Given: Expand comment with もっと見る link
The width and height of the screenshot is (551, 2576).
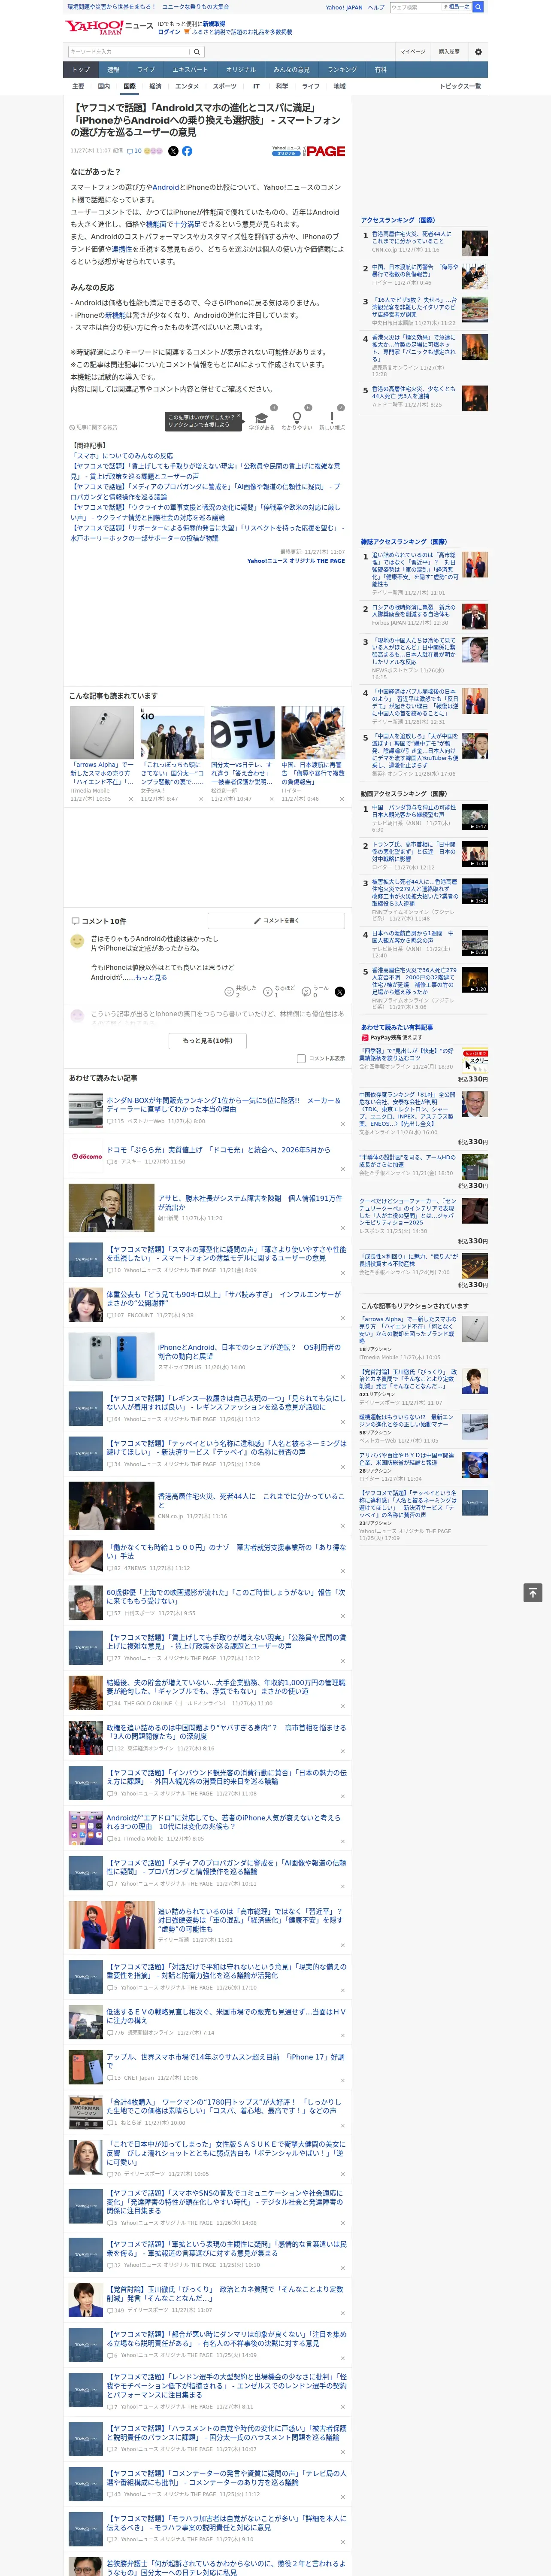Looking at the screenshot, I should (152, 977).
